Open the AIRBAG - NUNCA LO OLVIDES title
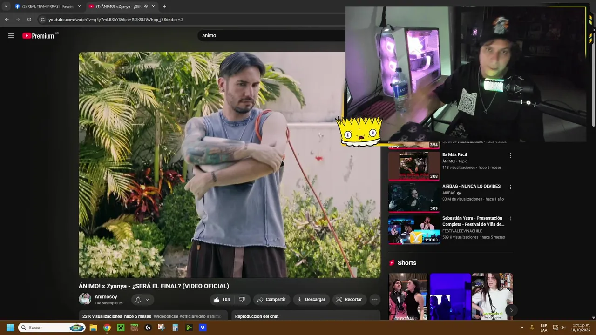The width and height of the screenshot is (596, 335). click(471, 186)
